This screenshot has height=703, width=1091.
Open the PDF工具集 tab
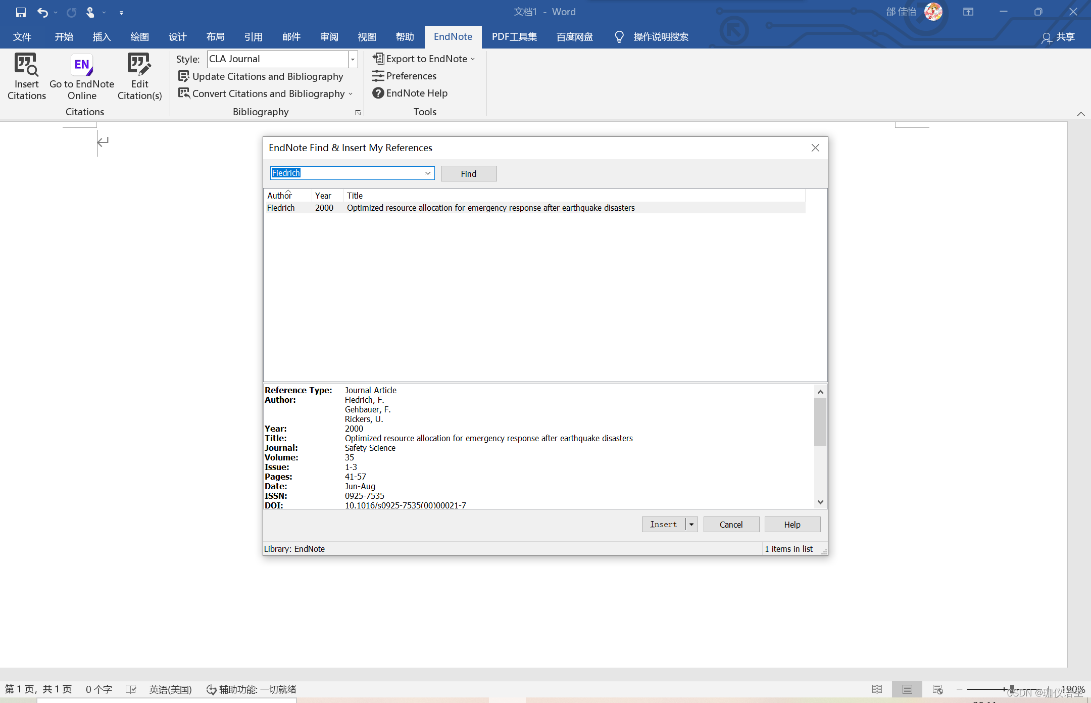514,37
